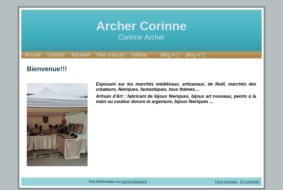This screenshot has width=283, height=190.
Task: Open the Galerie page
Action: click(x=139, y=55)
